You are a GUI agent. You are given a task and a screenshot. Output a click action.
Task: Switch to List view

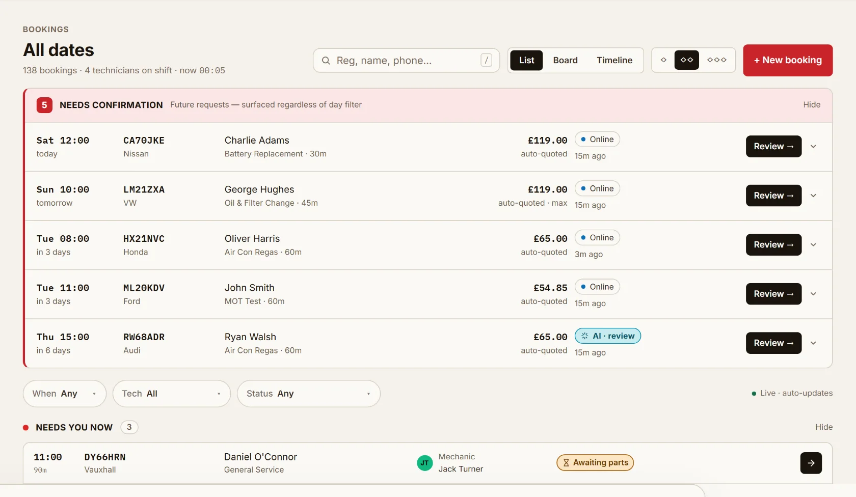tap(526, 60)
